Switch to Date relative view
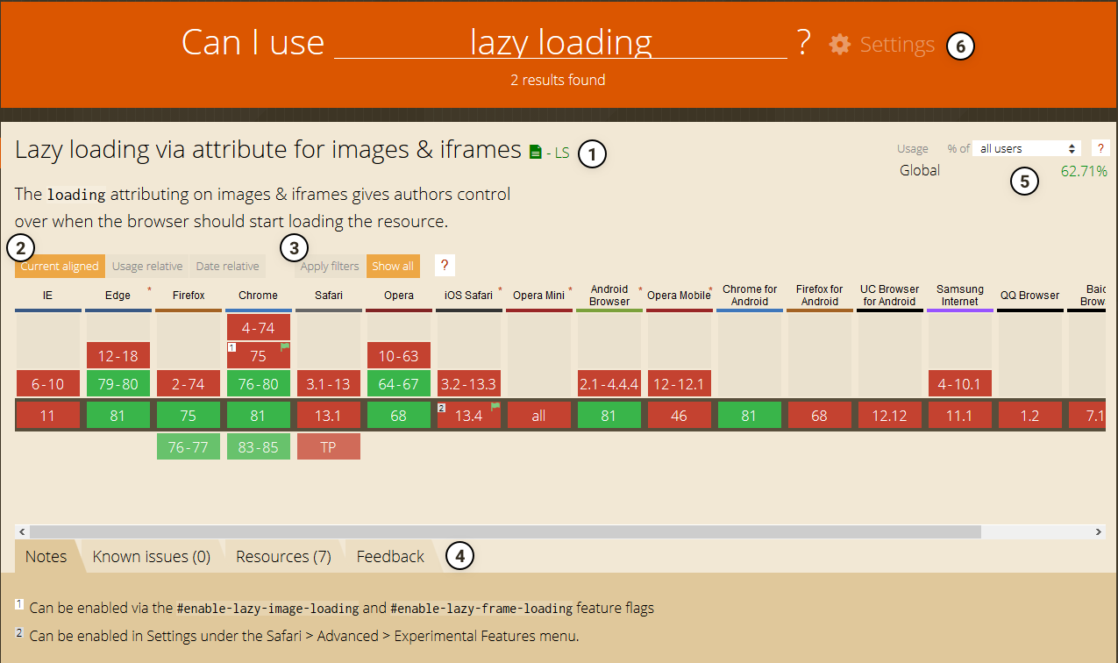This screenshot has width=1118, height=663. pyautogui.click(x=227, y=266)
